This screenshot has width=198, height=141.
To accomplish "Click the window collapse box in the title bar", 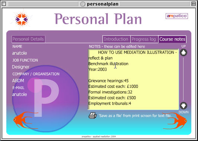I will 194,4.
